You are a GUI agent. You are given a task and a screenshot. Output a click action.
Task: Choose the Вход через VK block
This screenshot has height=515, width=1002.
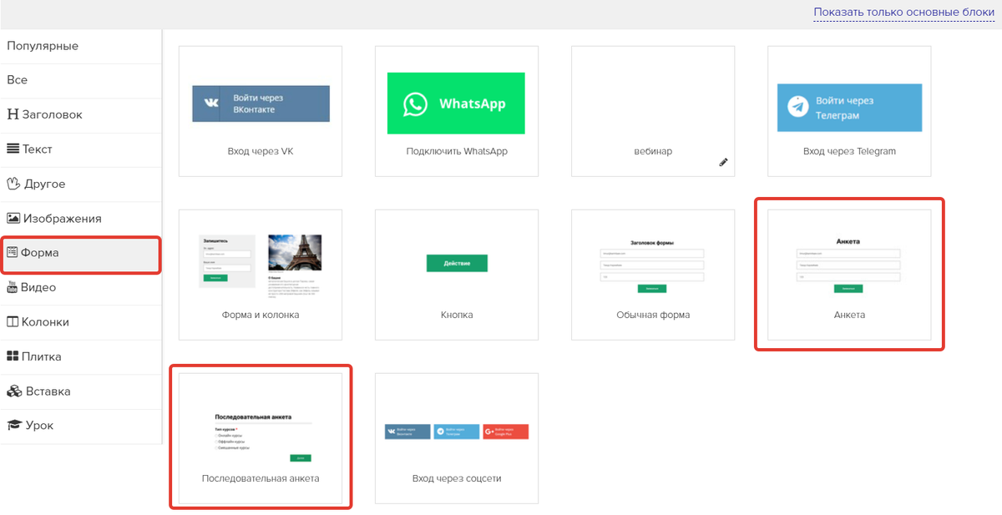261,111
